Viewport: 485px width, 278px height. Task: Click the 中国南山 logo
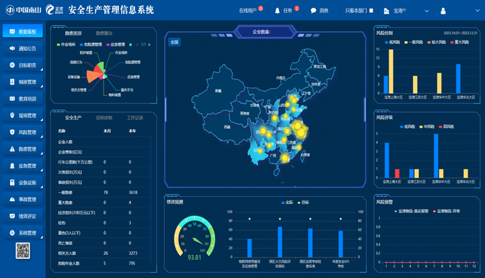24,10
